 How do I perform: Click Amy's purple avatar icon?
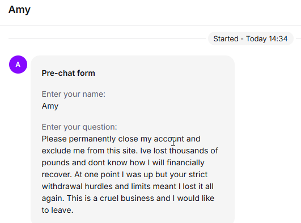point(18,65)
